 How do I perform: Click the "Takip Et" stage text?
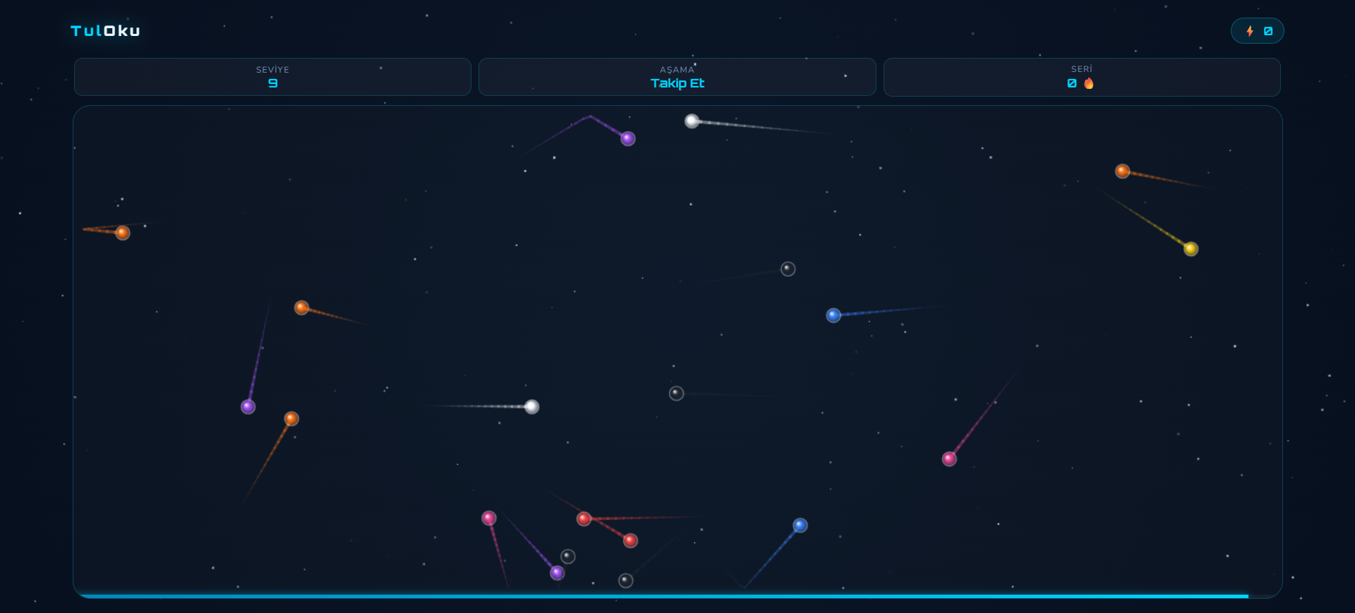(677, 83)
